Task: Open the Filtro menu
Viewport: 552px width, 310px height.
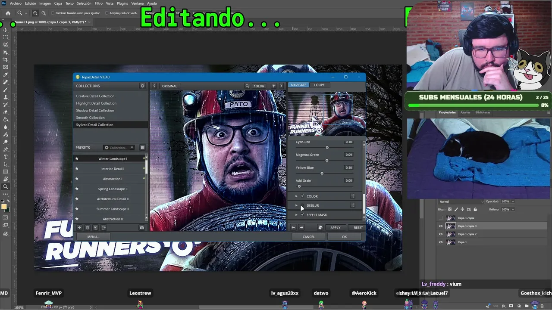Action: click(99, 3)
